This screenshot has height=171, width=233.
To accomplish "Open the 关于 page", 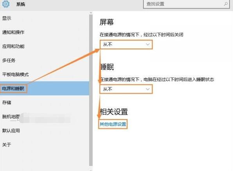I will [x=7, y=144].
